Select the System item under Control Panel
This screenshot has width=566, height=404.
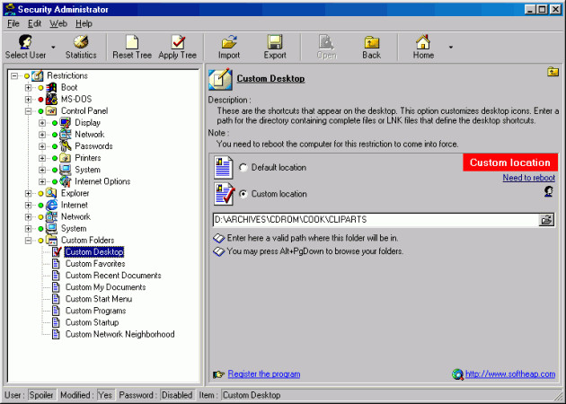pyautogui.click(x=87, y=170)
